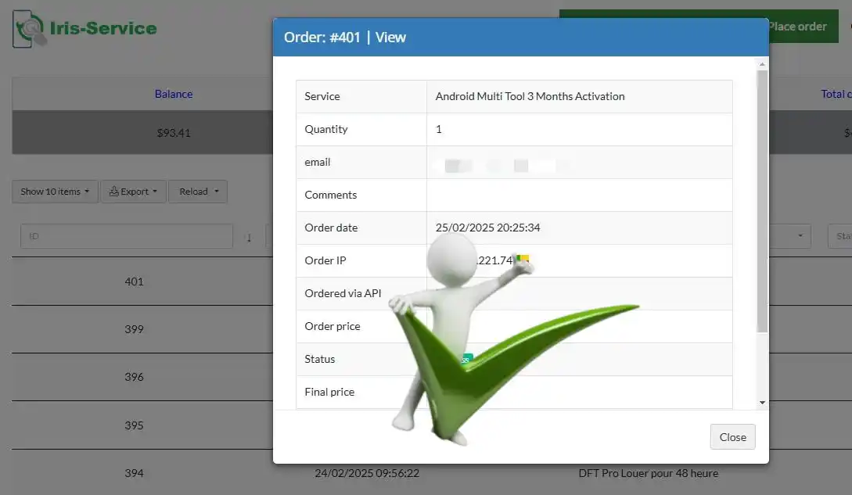
Task: Click the Order price row label
Action: (332, 326)
